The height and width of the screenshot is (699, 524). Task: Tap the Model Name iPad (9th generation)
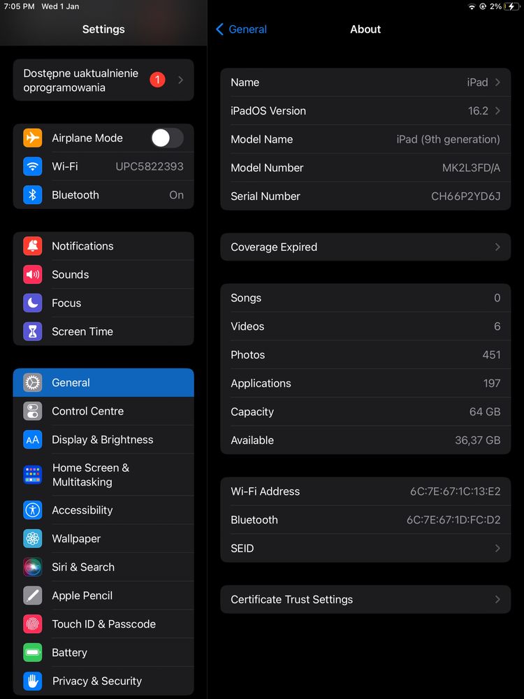tap(449, 139)
